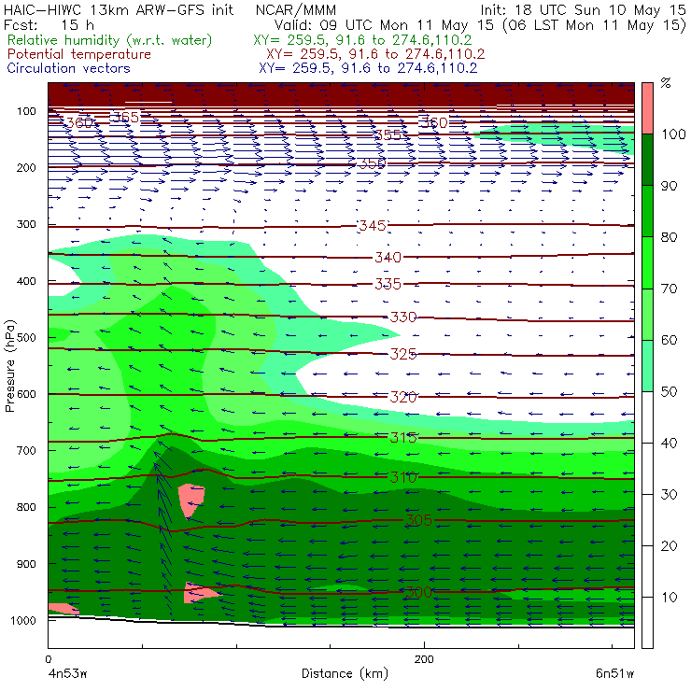The image size is (691, 691).
Task: Click the 400 hPa pressure tick label
Action: [26, 281]
